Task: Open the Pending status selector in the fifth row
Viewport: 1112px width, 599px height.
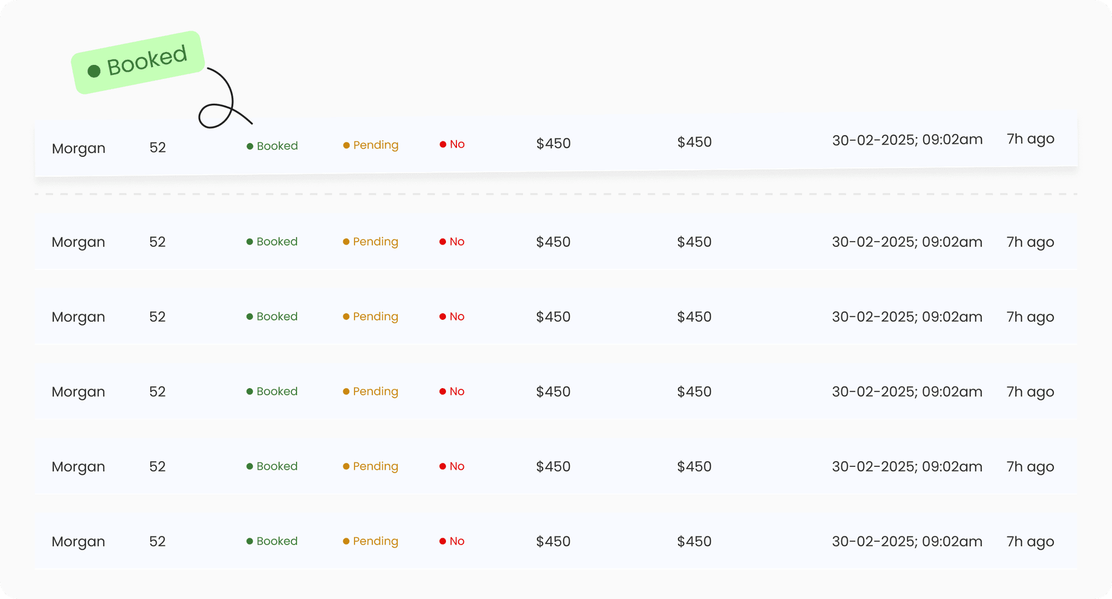Action: pyautogui.click(x=371, y=466)
